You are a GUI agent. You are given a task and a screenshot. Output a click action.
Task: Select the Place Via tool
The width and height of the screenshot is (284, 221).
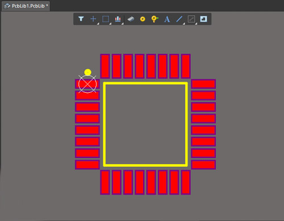(x=154, y=19)
